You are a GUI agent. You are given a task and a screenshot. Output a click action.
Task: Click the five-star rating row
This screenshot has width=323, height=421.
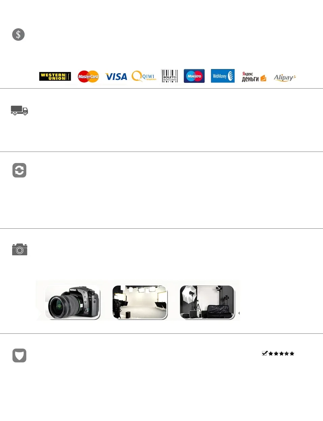[x=281, y=354]
